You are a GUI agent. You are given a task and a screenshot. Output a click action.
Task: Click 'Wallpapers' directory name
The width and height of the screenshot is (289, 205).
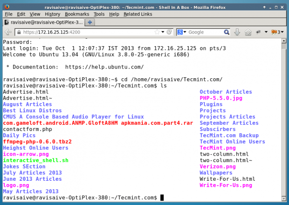(x=216, y=173)
